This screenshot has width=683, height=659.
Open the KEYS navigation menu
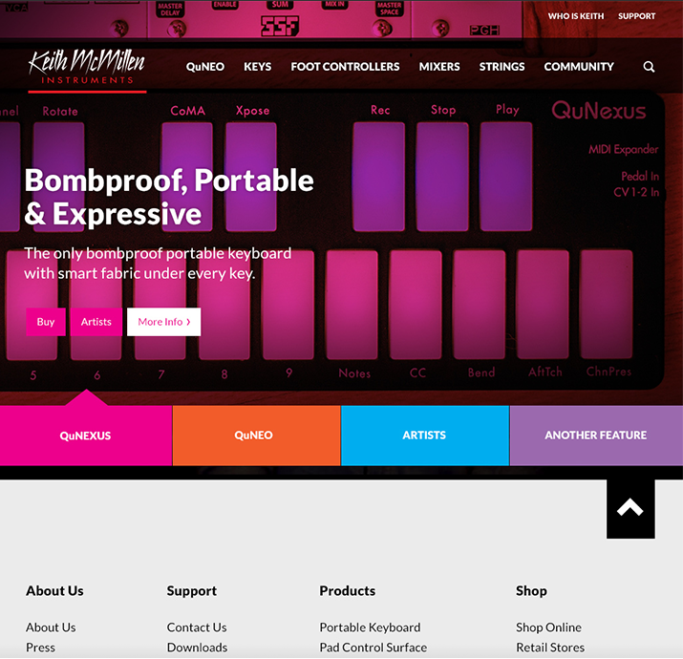coord(258,67)
